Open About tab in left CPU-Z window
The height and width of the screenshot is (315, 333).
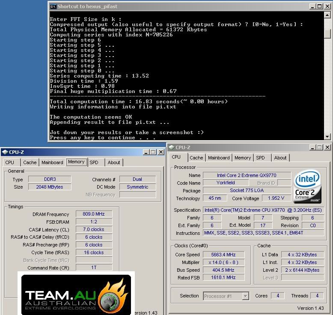[114, 162]
